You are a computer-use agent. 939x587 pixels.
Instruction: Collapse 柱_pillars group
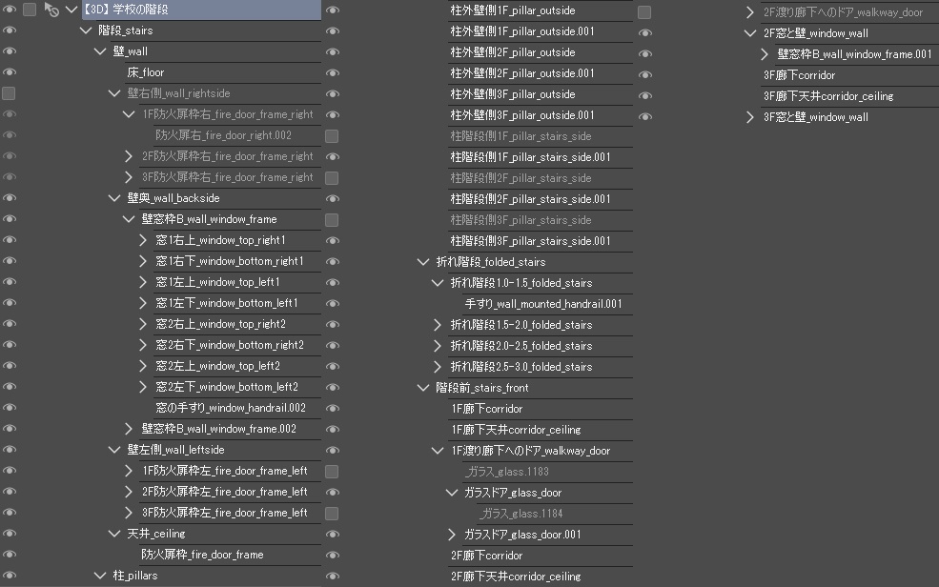(101, 575)
